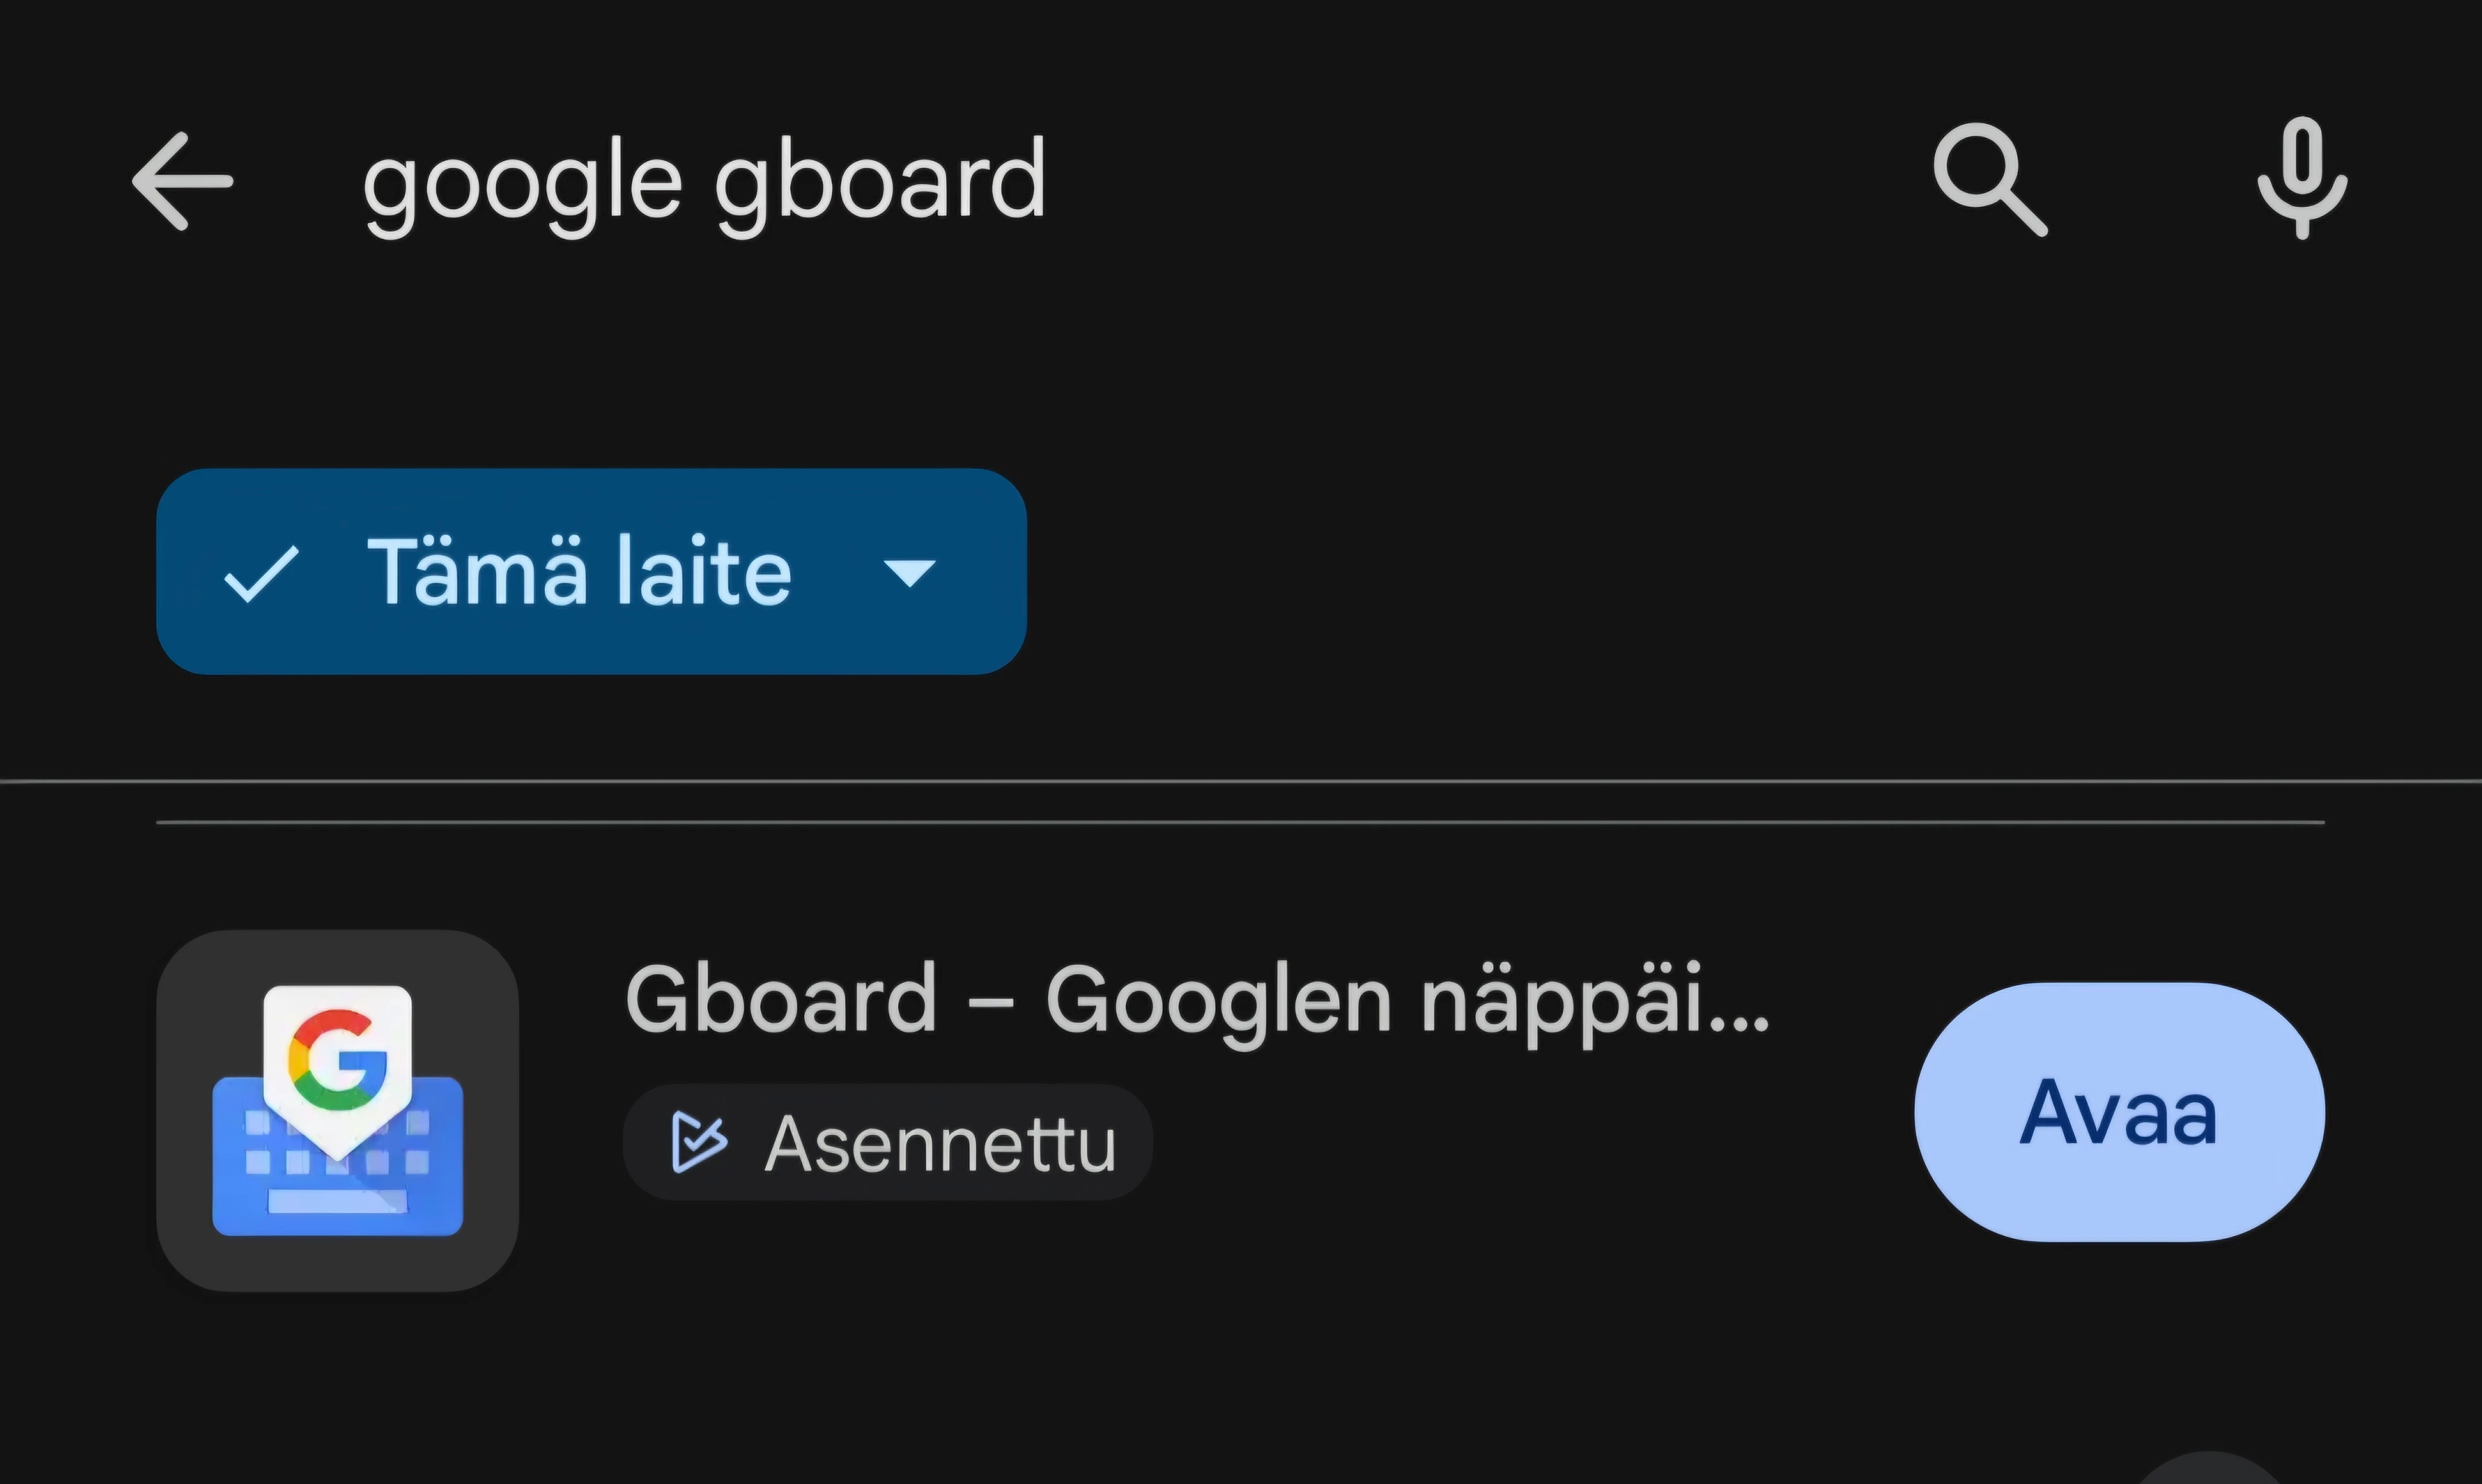Click the checkmark on Tämä laite chip

[261, 573]
